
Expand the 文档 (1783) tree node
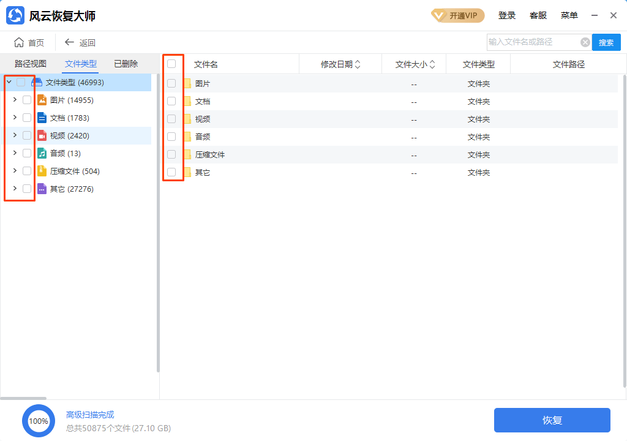(15, 117)
